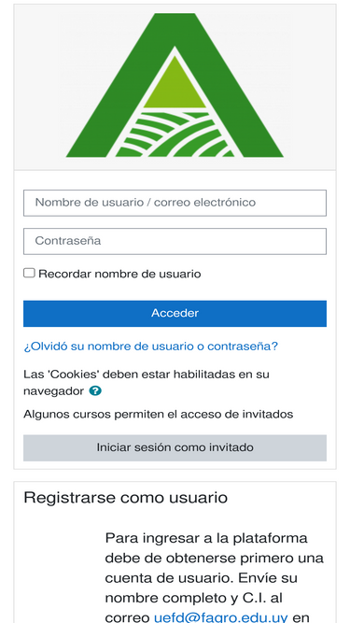The width and height of the screenshot is (350, 623).
Task: Click the word 'navegador' next to the help icon
Action: [53, 391]
